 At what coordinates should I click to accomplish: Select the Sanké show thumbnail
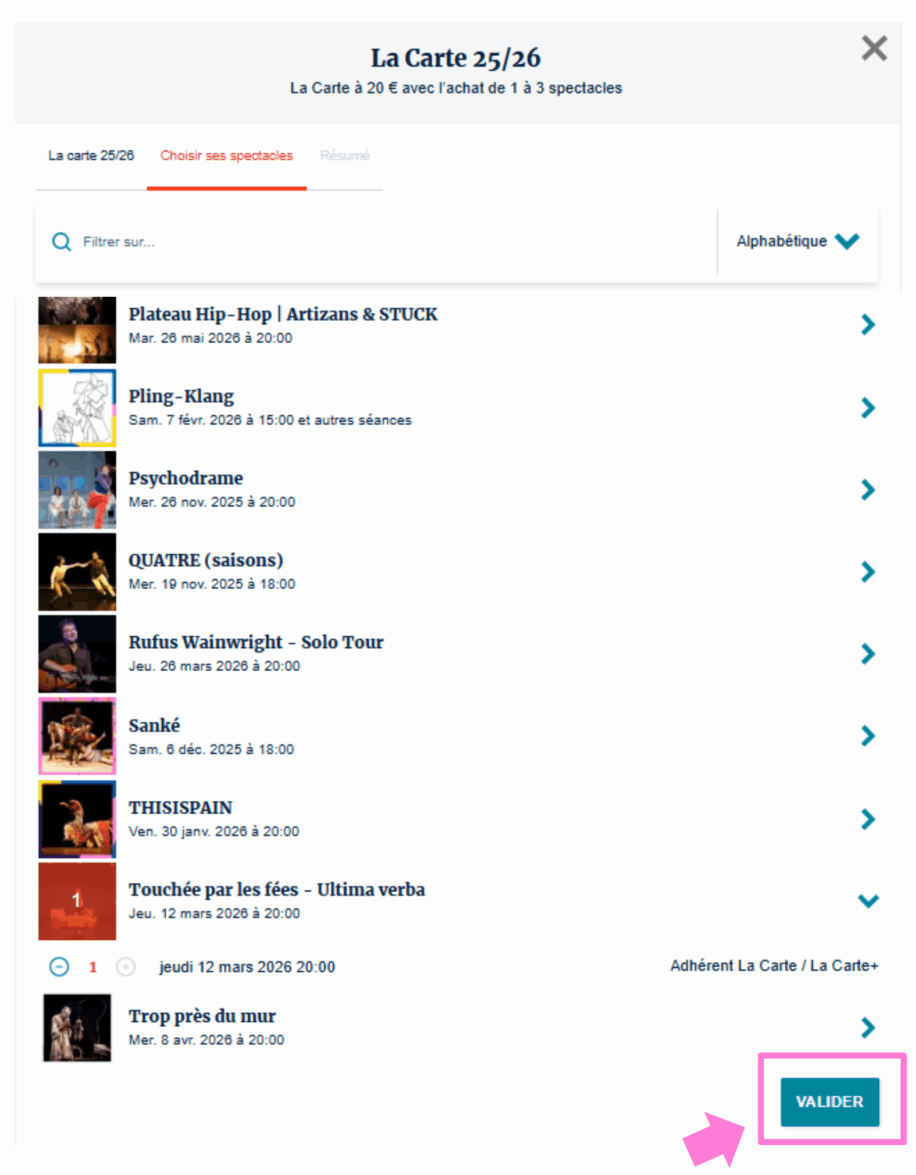77,736
